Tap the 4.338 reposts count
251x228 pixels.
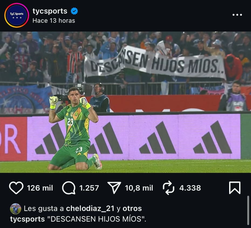coord(190,188)
